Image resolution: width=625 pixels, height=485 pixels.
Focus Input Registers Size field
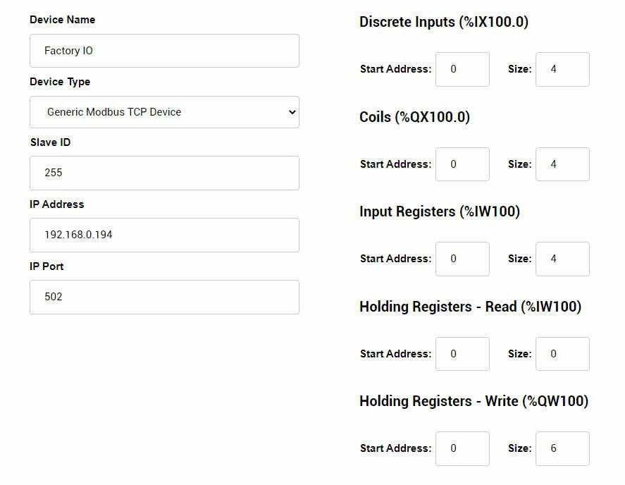[x=562, y=259]
